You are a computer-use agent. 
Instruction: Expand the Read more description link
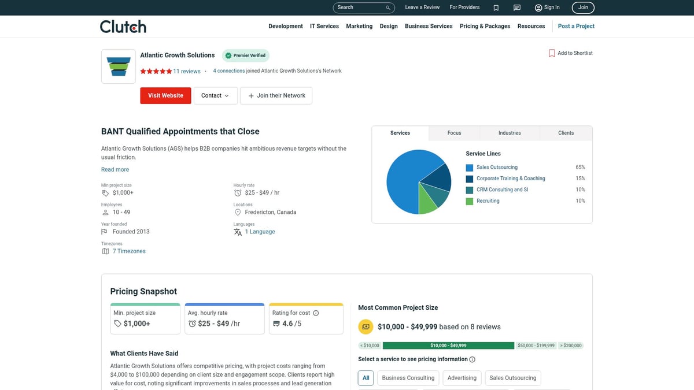pos(115,169)
